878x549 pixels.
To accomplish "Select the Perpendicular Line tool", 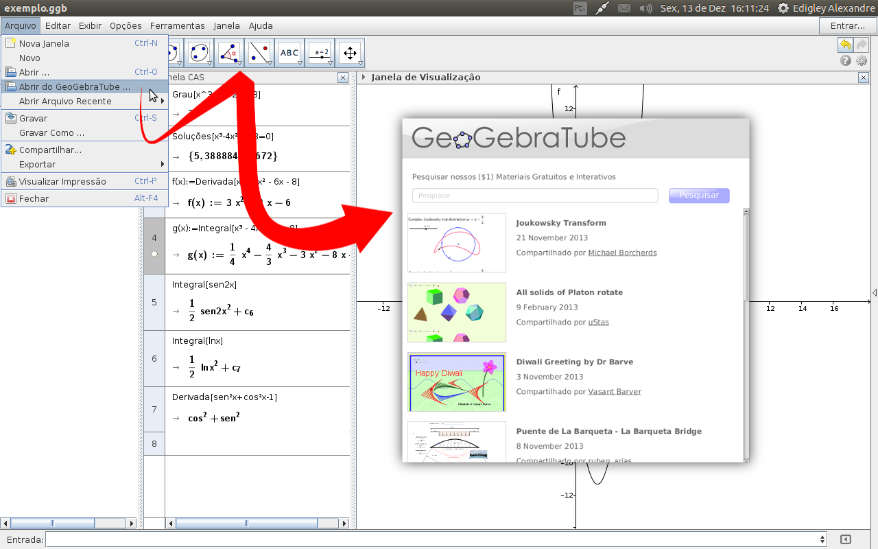I will click(259, 51).
